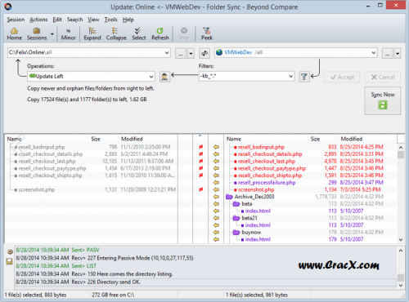Click the Stop toolbar icon
Viewport: 409px width, 302px height.
[184, 34]
